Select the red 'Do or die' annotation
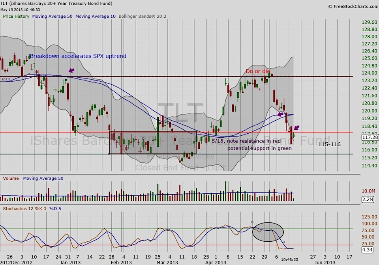379x265 pixels. [258, 71]
